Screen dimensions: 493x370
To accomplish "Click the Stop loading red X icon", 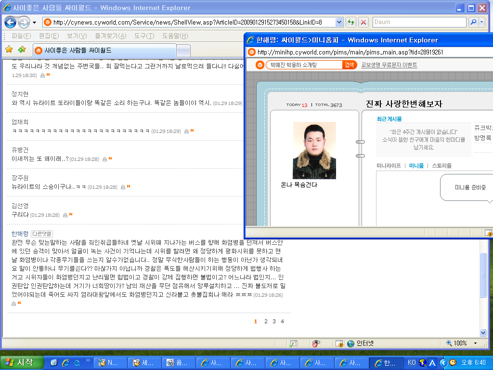I will pos(363,22).
